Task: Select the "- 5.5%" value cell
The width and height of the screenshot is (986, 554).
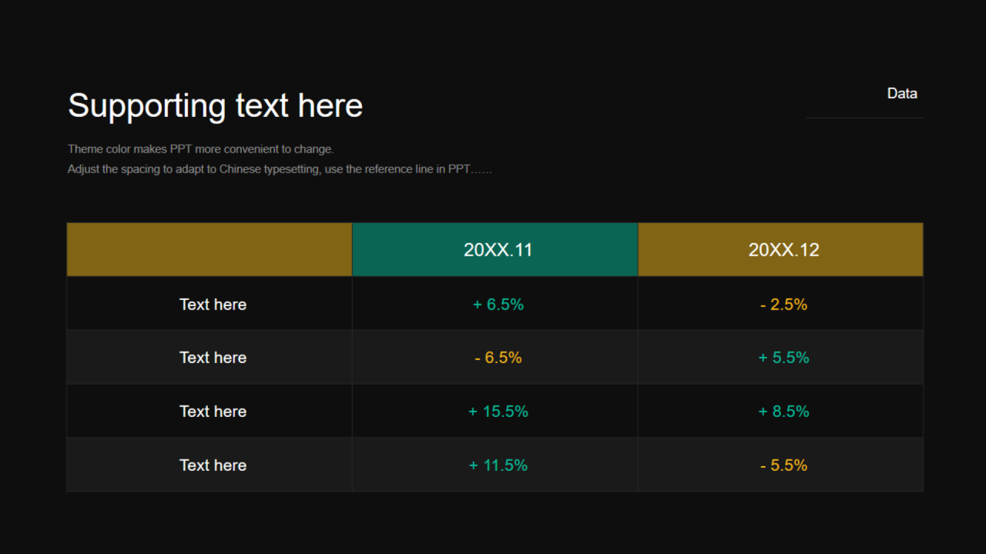Action: tap(783, 466)
